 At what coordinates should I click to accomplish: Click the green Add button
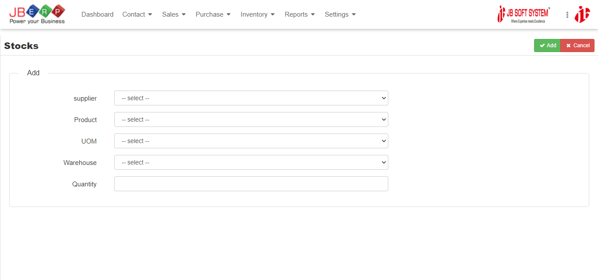click(547, 45)
